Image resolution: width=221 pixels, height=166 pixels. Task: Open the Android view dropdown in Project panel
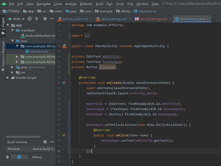[x=18, y=19]
